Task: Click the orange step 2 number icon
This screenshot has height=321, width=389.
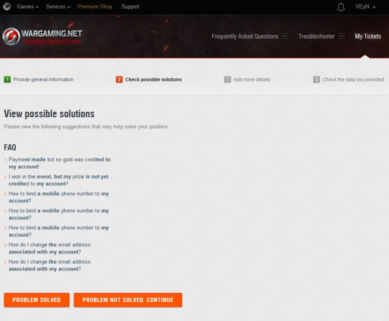Action: click(x=119, y=79)
